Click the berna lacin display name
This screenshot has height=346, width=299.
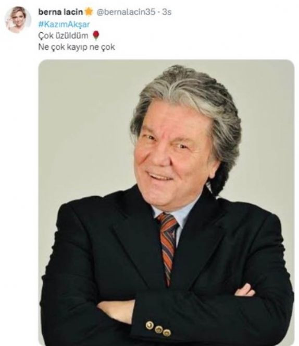(60, 12)
